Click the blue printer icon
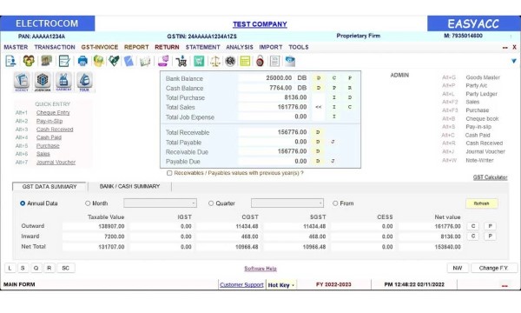Viewport: 521px width, 313px height. point(82,61)
